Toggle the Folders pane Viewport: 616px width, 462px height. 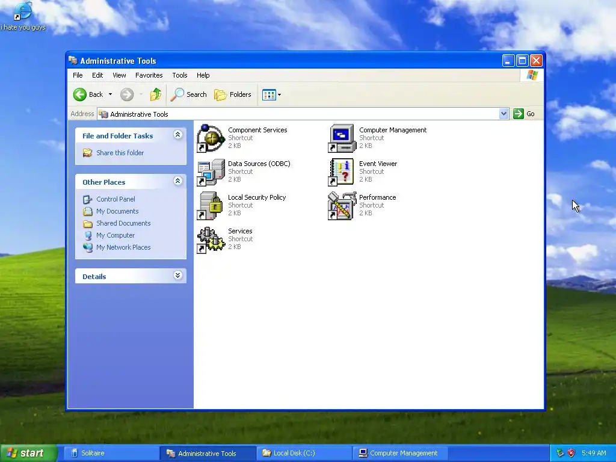(233, 94)
